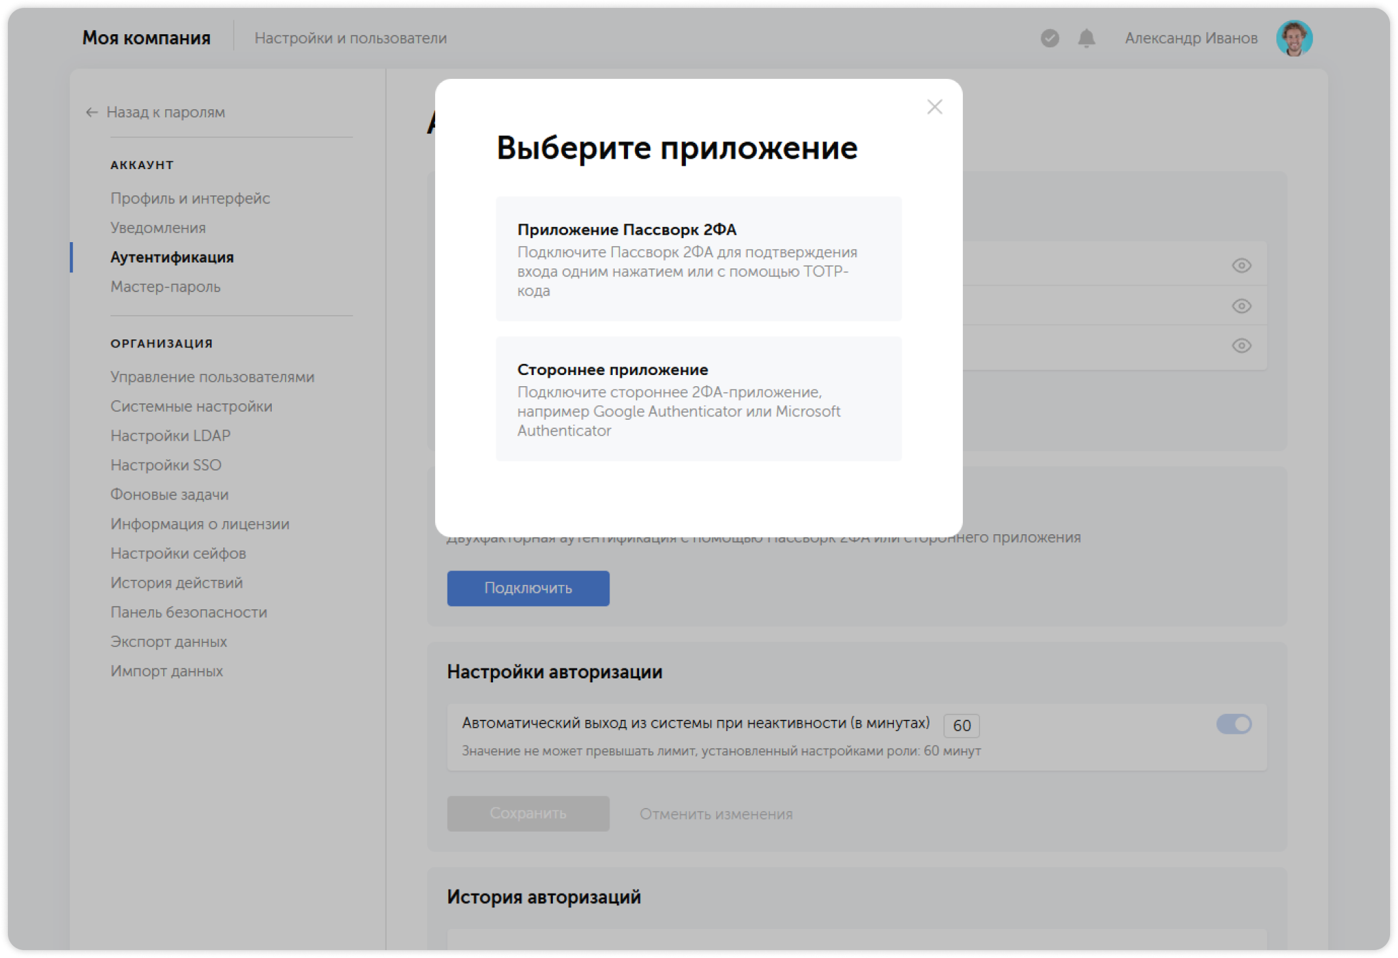Close the 'Выберите приложение' modal
The image size is (1398, 958).
pyautogui.click(x=934, y=107)
